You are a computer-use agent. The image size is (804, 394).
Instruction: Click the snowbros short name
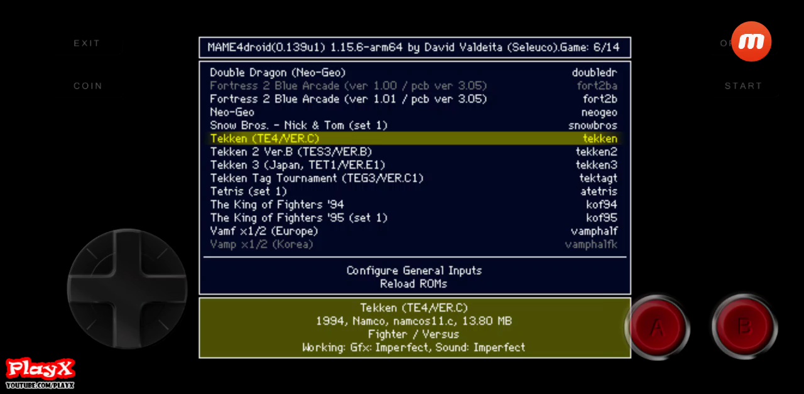pos(593,125)
